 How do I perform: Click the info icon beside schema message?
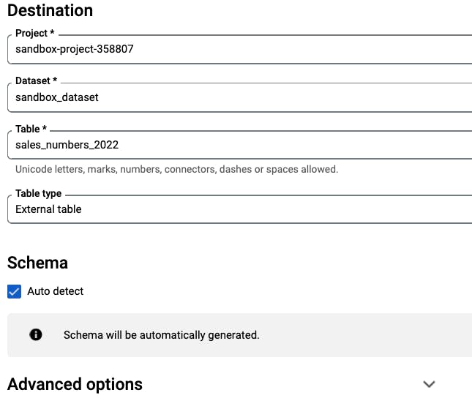[x=36, y=334]
